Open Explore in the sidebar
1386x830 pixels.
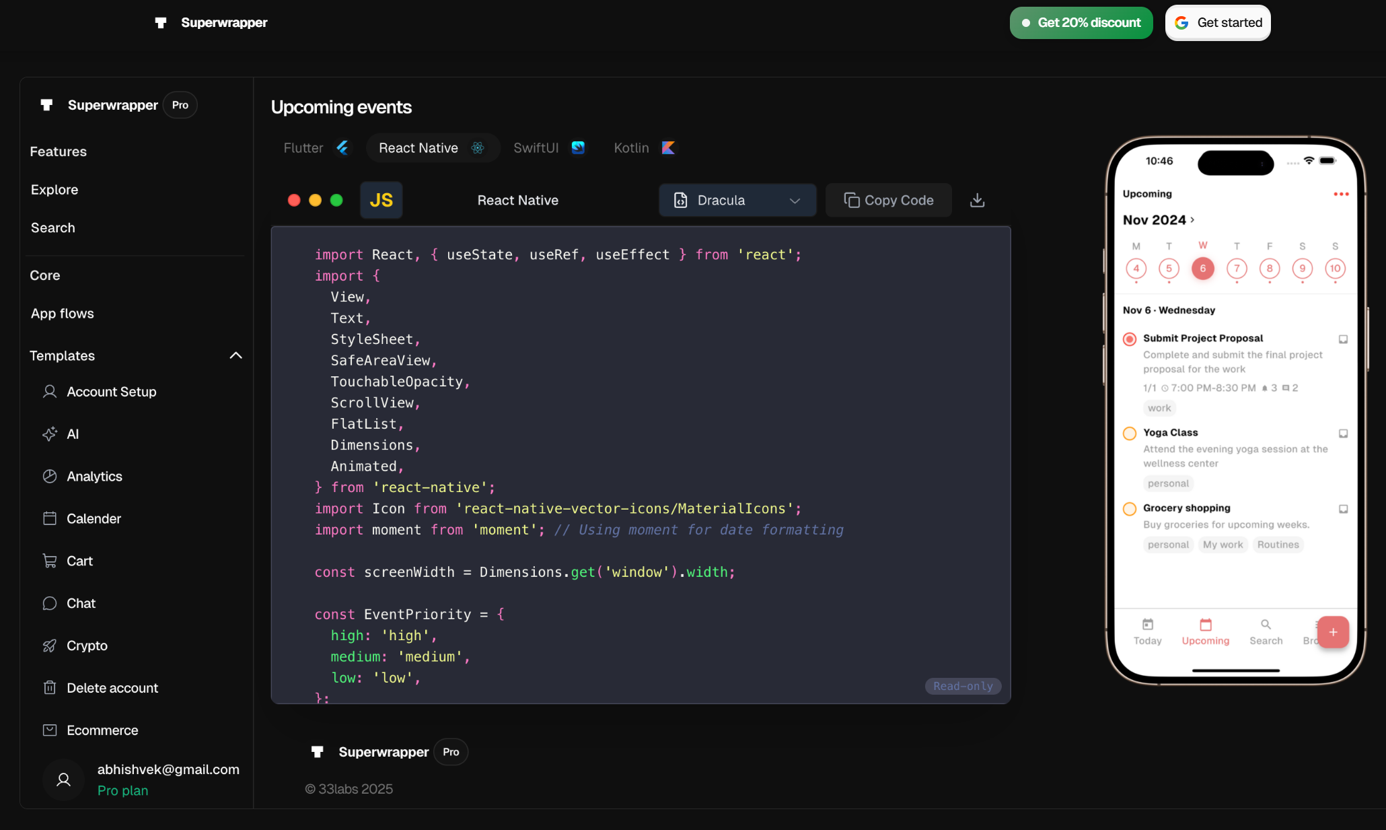click(54, 190)
